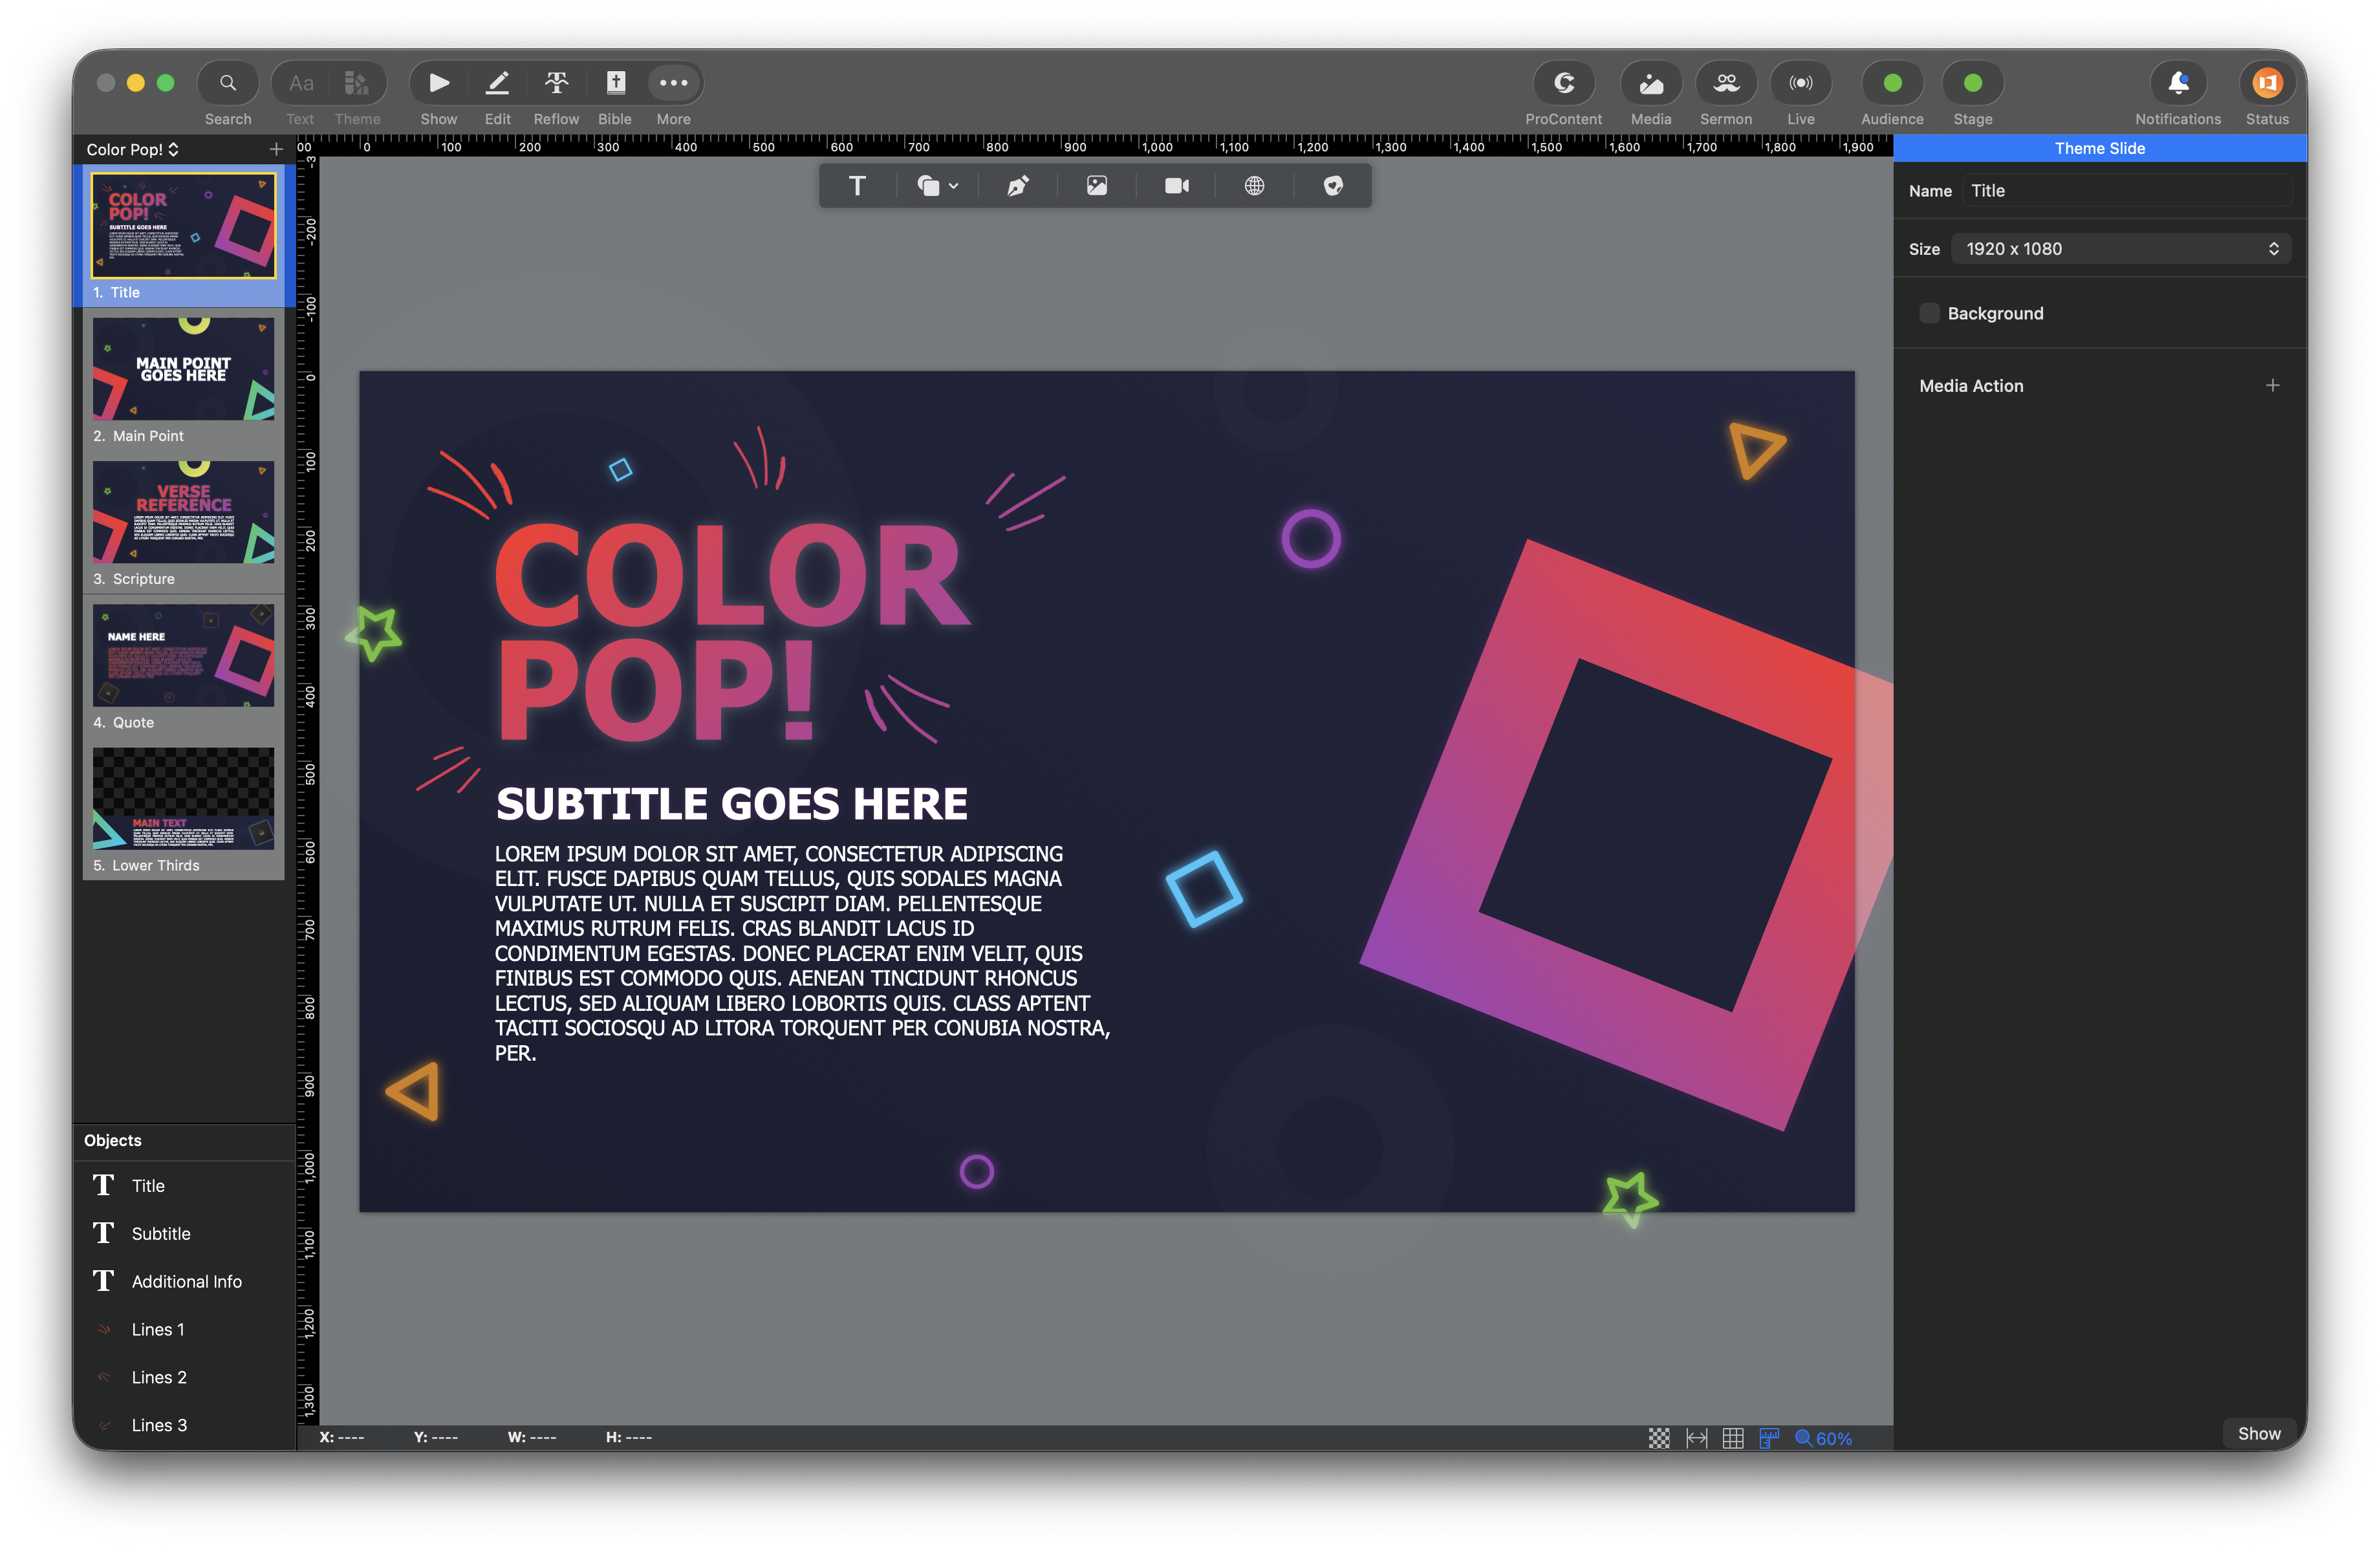Open the Media bin
This screenshot has width=2380, height=1547.
pos(1650,84)
